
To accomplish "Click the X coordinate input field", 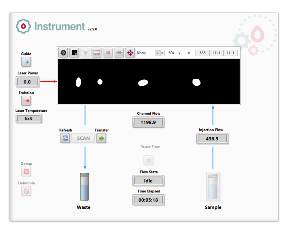I will [x=171, y=53].
